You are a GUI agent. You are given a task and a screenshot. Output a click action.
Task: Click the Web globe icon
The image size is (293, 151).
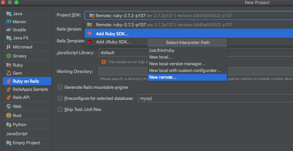9,106
